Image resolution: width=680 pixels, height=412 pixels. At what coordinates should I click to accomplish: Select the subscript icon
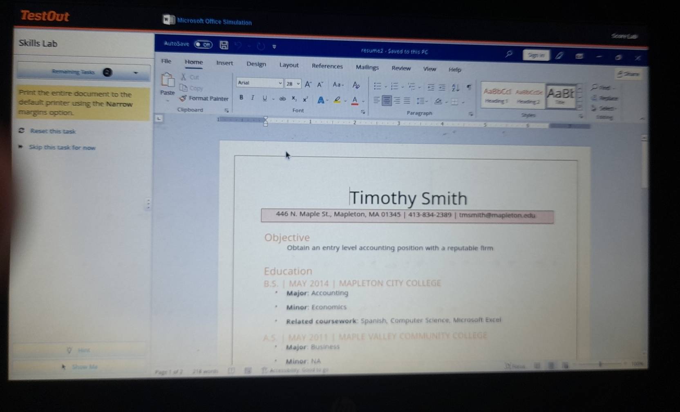tap(294, 99)
